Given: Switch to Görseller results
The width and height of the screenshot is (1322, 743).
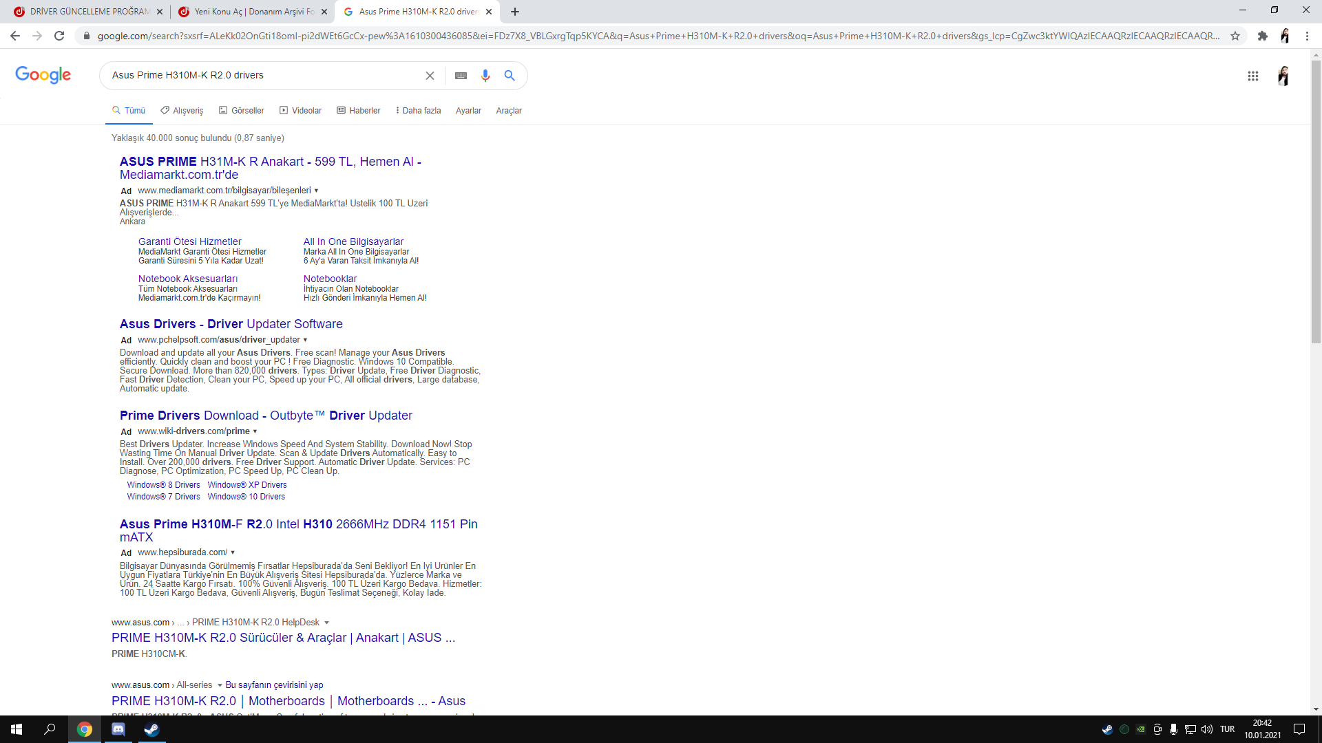Looking at the screenshot, I should coord(242,111).
